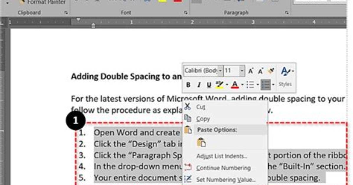Open the Paragraph group dialog launcher
Viewport: 353px width, 185px height.
point(287,13)
